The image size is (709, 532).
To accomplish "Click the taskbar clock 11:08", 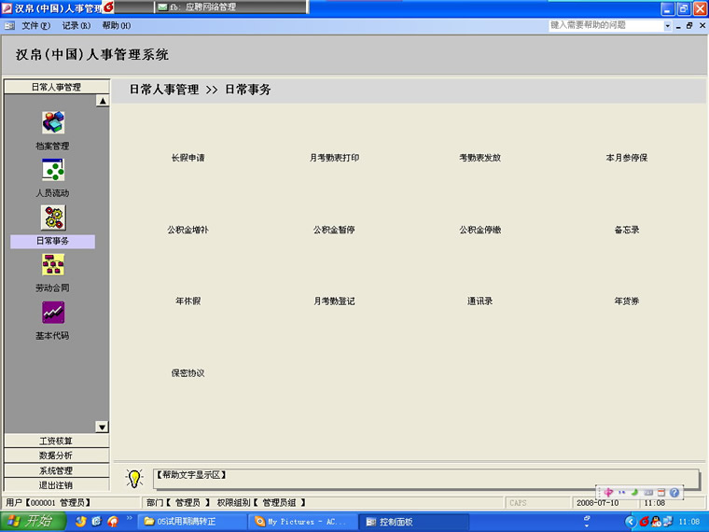I will (689, 522).
